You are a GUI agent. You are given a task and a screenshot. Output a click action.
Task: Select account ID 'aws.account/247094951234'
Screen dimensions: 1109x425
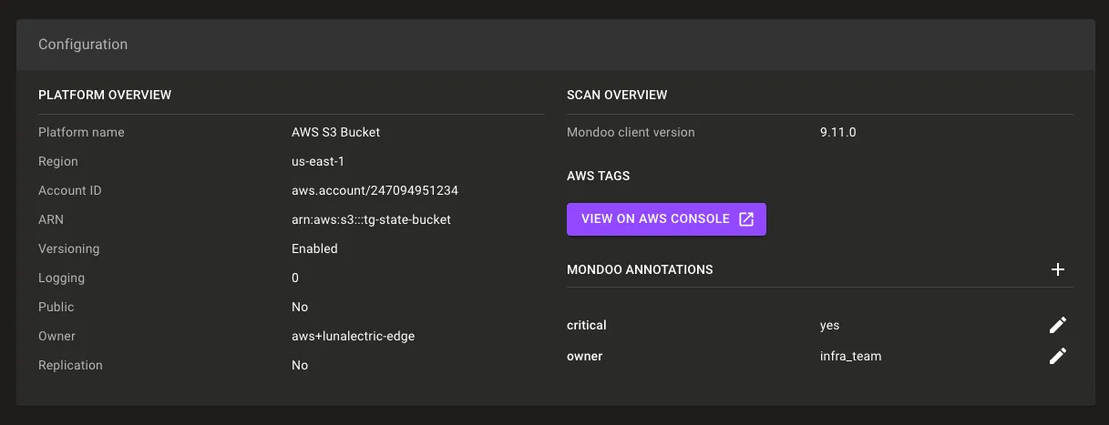375,190
